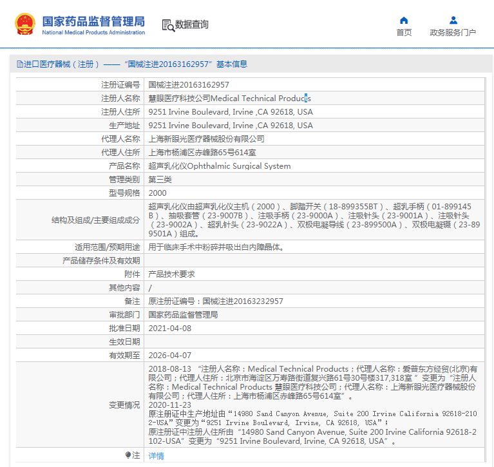Click the 结构及组成/主要组成成分 label

[95, 220]
